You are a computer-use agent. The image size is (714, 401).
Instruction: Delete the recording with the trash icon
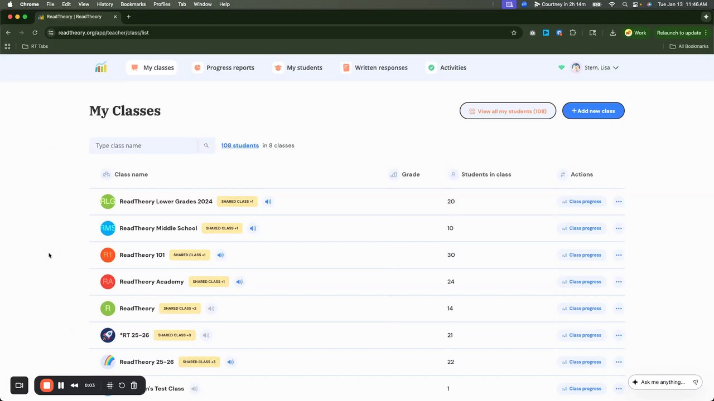[x=134, y=385]
